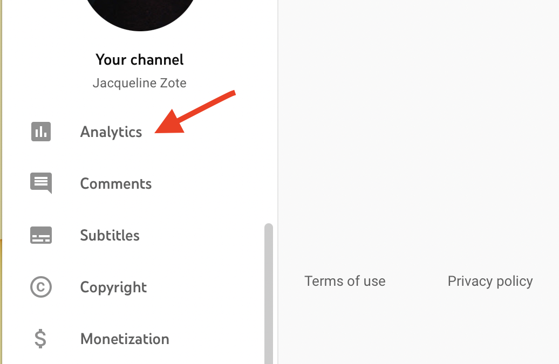
Task: Click the Comments speech bubble icon
Action: click(x=41, y=183)
